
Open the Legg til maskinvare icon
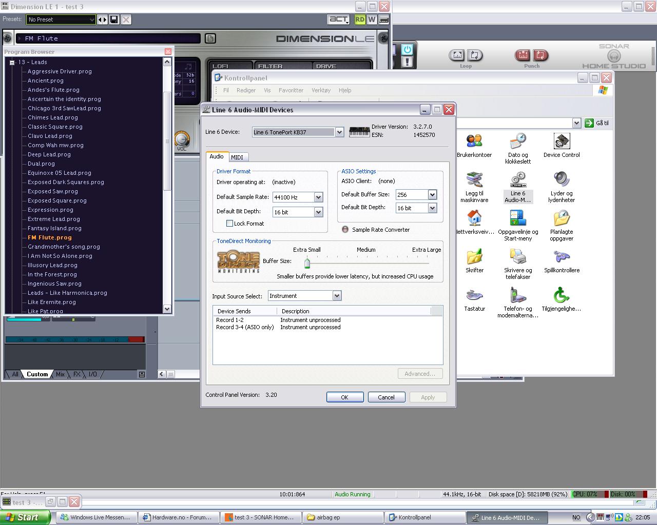click(x=474, y=187)
